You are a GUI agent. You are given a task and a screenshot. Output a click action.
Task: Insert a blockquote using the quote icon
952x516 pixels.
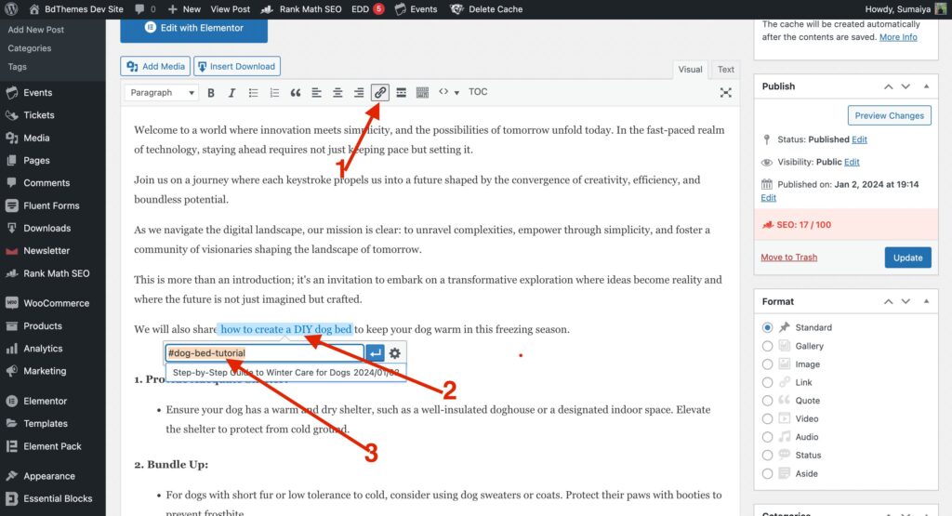[x=295, y=92]
